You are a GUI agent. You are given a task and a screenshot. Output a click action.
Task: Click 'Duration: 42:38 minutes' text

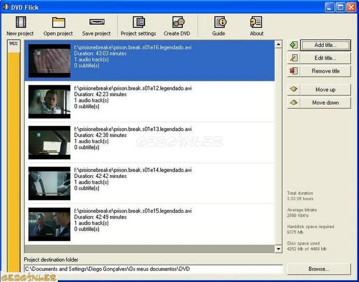(x=100, y=135)
